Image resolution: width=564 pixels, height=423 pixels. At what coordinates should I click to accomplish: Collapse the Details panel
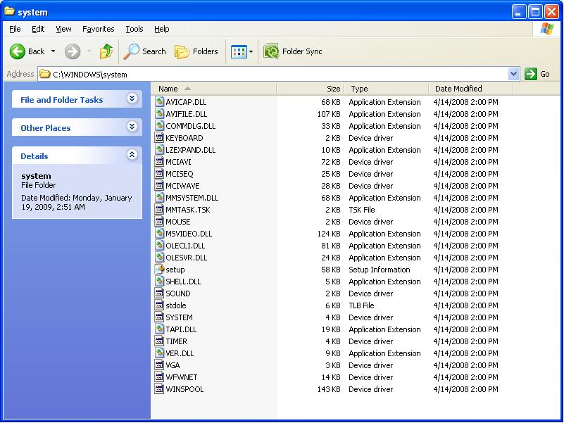click(x=132, y=156)
